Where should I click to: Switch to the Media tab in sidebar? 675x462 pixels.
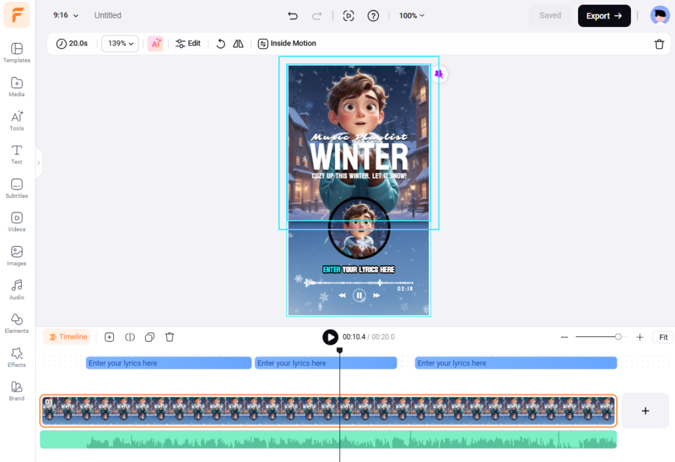coord(16,86)
